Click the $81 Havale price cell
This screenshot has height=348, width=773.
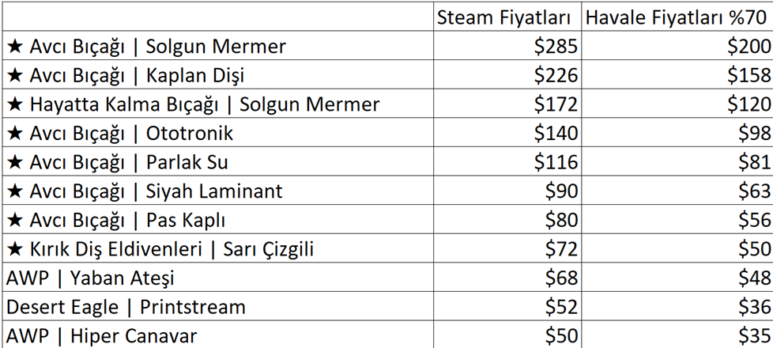(x=677, y=161)
